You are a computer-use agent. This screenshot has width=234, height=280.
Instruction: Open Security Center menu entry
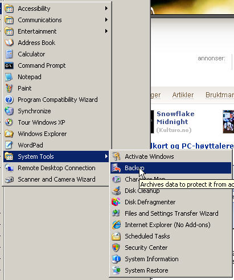click(171, 248)
